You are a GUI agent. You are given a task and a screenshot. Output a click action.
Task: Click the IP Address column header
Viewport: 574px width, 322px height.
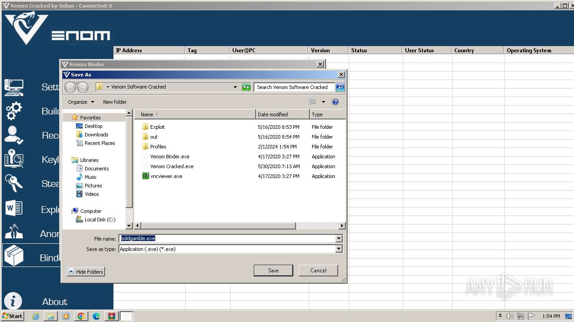149,51
